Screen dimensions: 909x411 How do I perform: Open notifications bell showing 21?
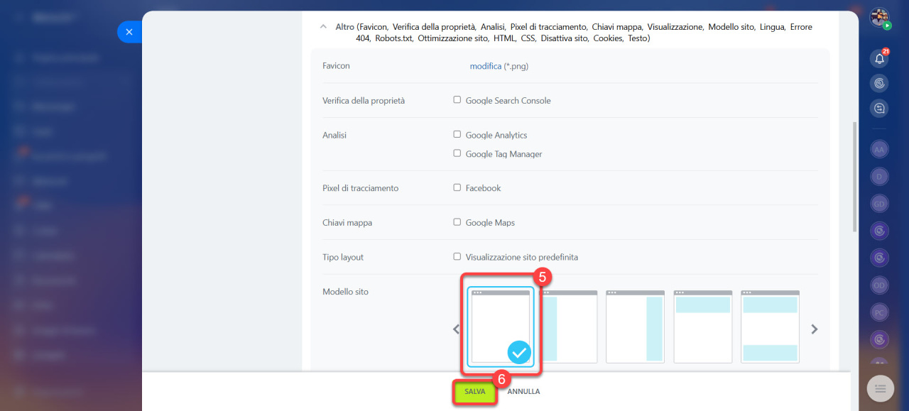tap(880, 59)
